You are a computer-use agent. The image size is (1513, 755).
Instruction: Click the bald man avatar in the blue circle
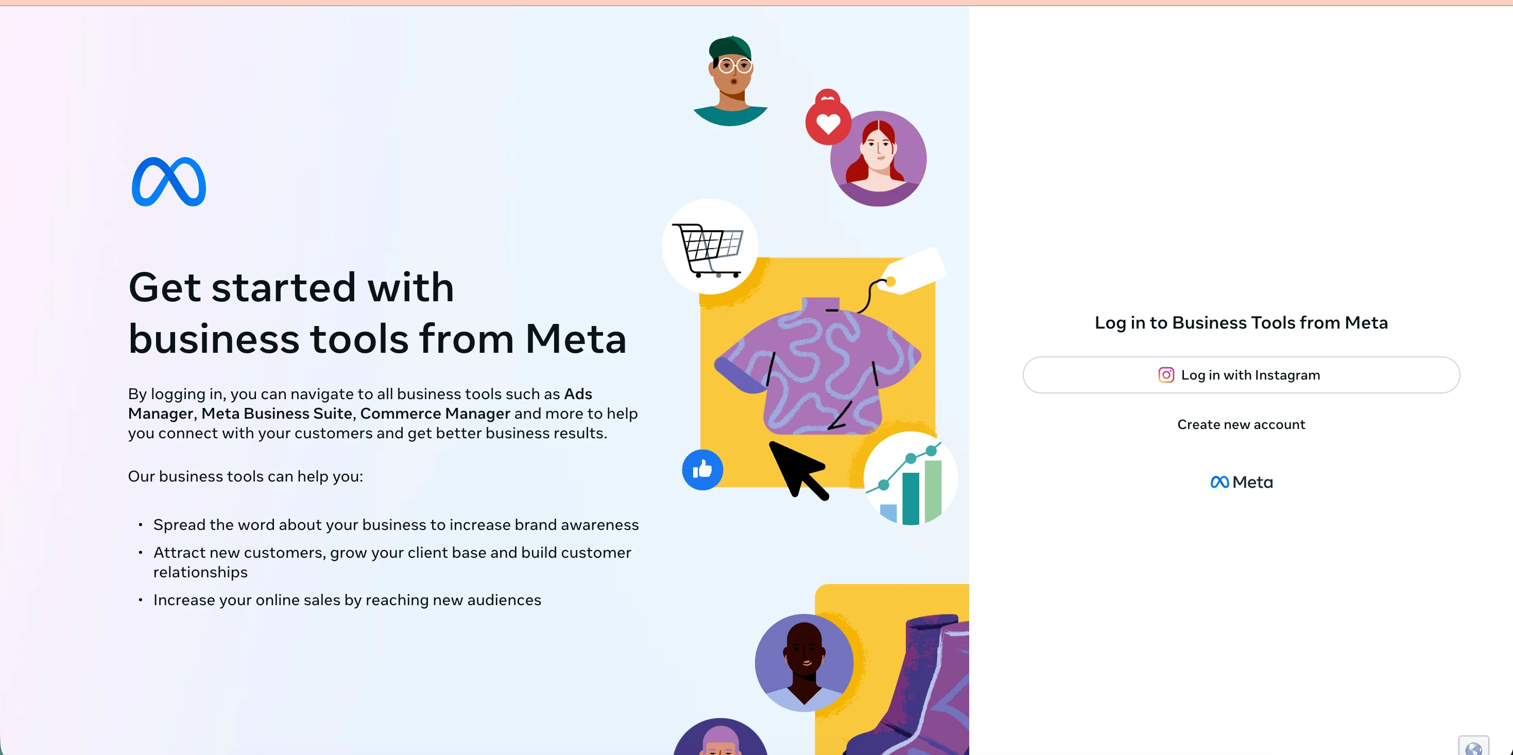803,663
